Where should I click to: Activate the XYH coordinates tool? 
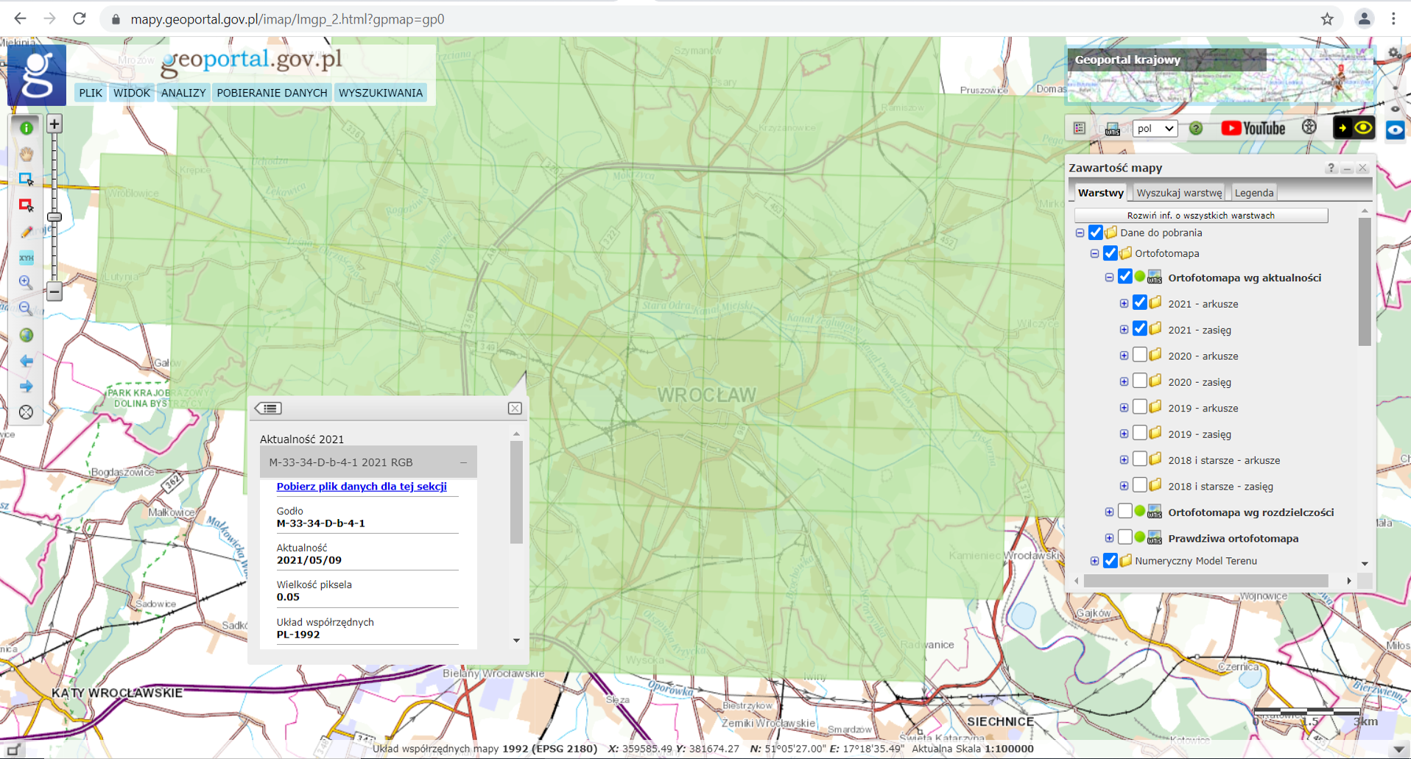coord(27,258)
